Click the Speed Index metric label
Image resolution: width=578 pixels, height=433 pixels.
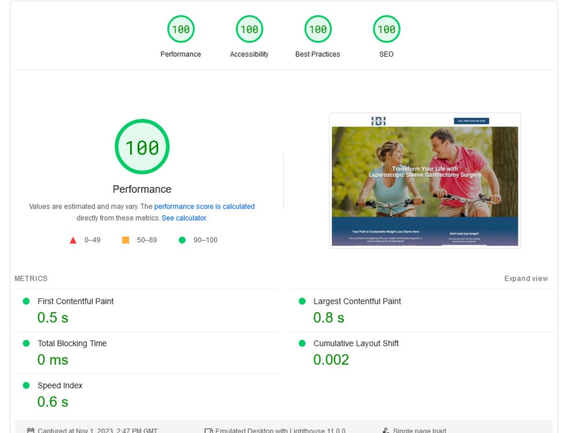click(x=60, y=386)
